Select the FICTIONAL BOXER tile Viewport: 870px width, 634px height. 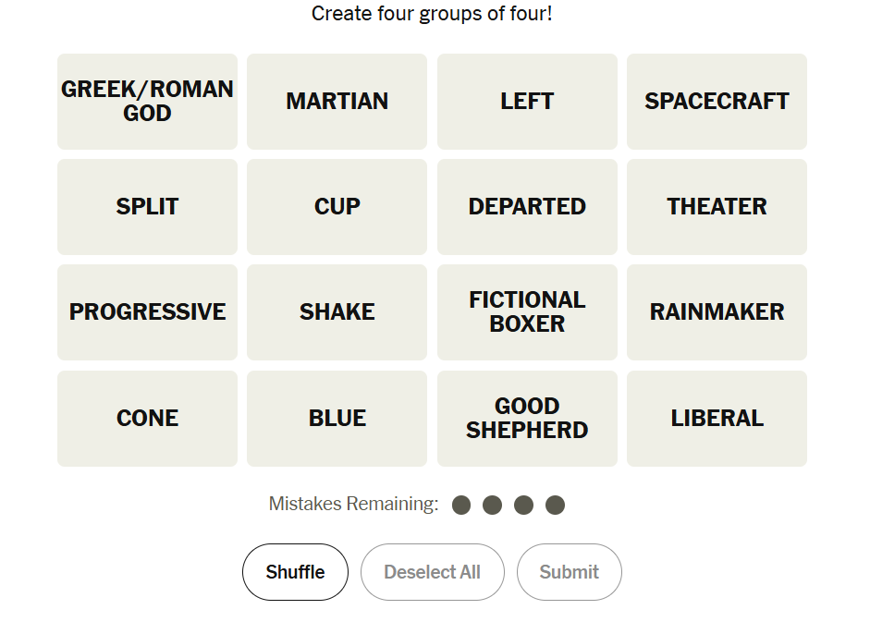(527, 312)
